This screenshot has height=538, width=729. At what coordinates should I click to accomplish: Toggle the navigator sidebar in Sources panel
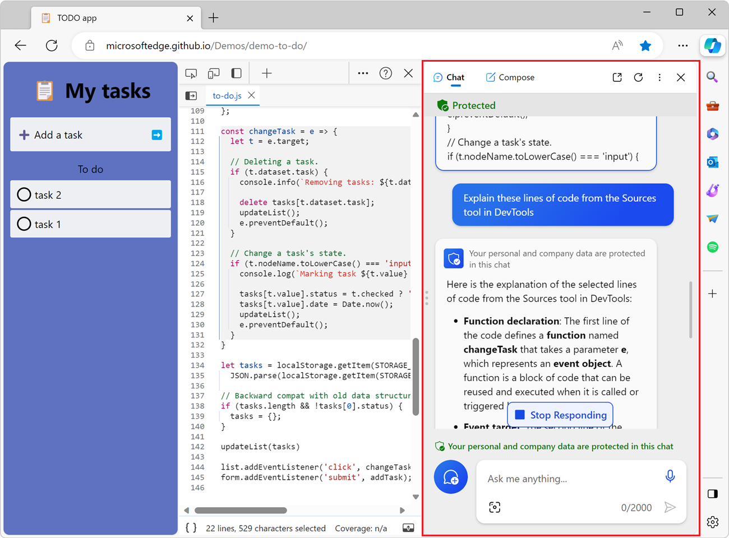point(191,95)
